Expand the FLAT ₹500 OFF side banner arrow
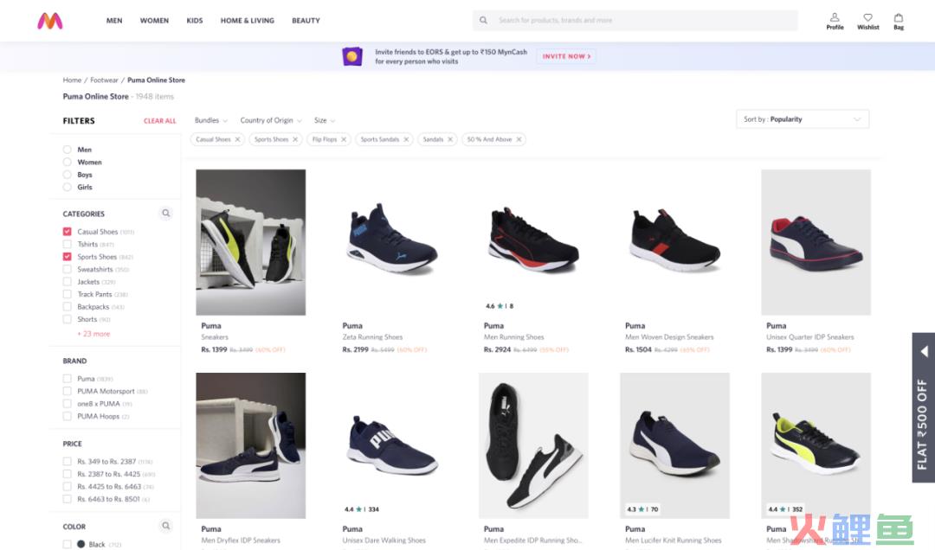 pyautogui.click(x=924, y=352)
